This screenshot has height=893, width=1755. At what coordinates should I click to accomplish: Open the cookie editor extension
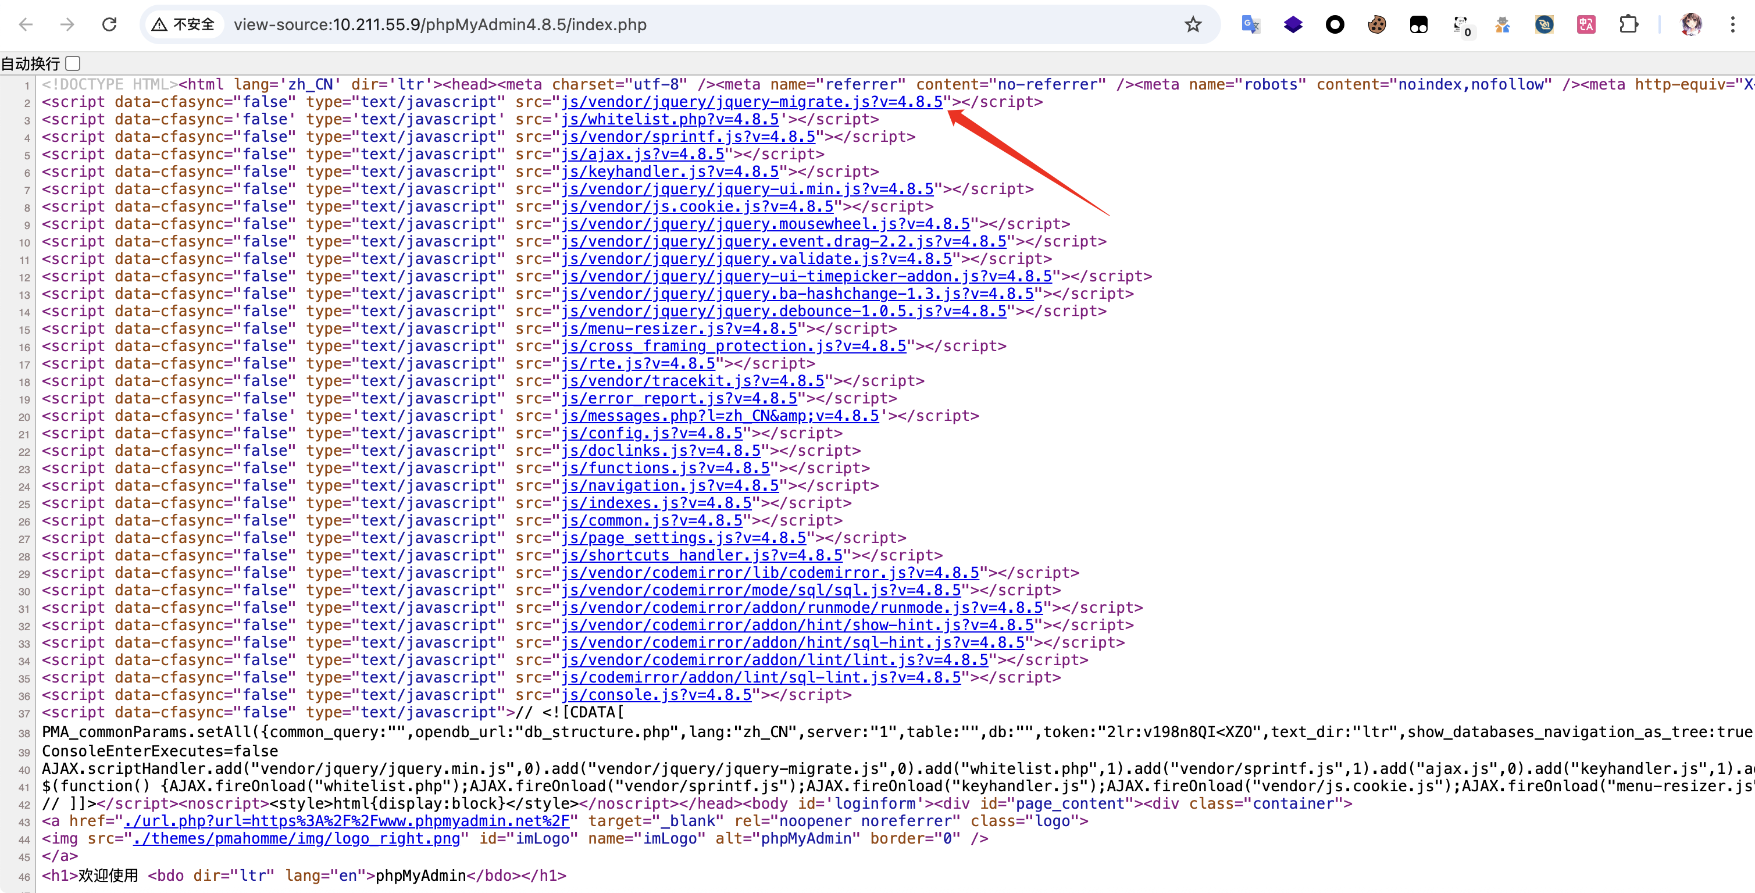click(x=1376, y=25)
